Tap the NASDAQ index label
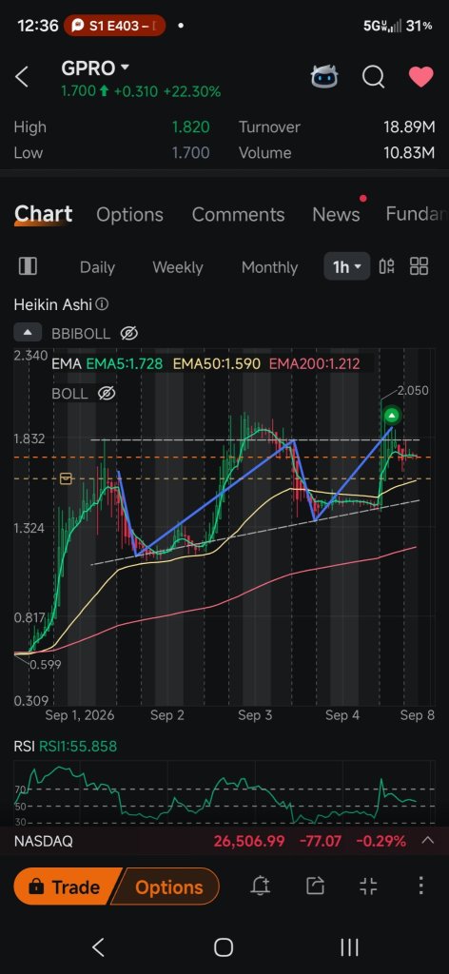The width and height of the screenshot is (449, 974). point(43,841)
